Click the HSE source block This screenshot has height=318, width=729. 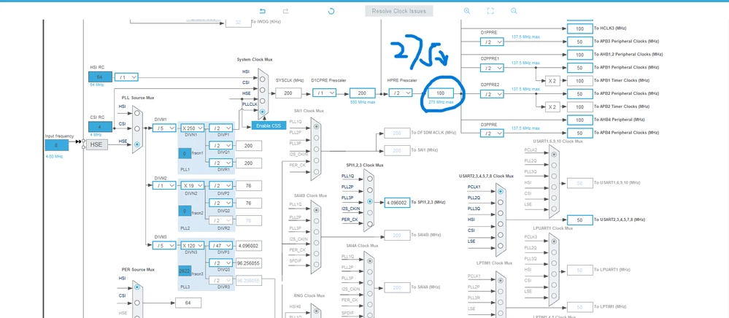click(x=97, y=144)
